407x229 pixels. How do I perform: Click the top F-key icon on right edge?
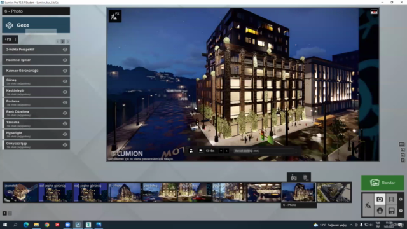[x=401, y=144]
